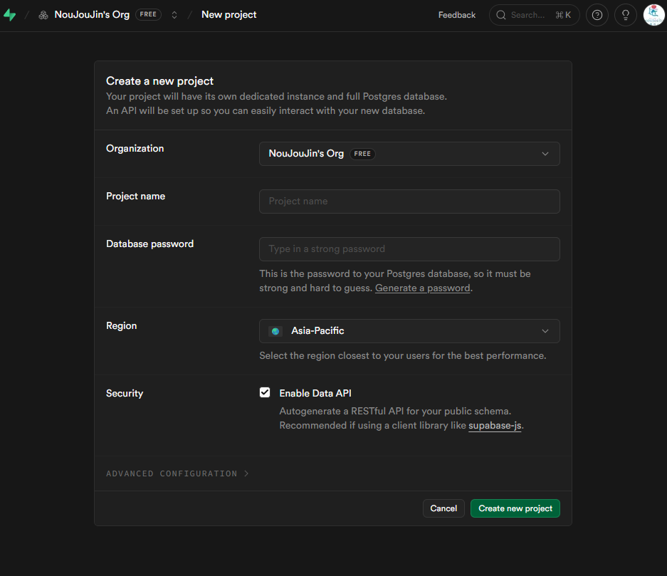The width and height of the screenshot is (667, 576).
Task: Click NouJouJin's Org breadcrumb
Action: click(x=92, y=14)
